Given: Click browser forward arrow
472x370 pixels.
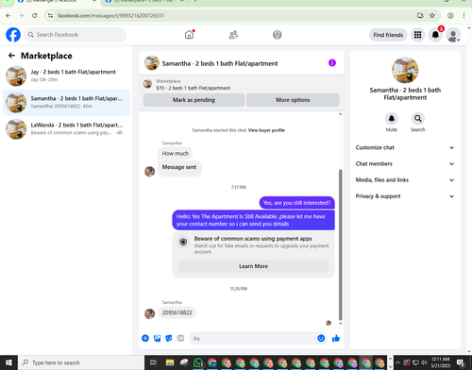Looking at the screenshot, I should (21, 15).
